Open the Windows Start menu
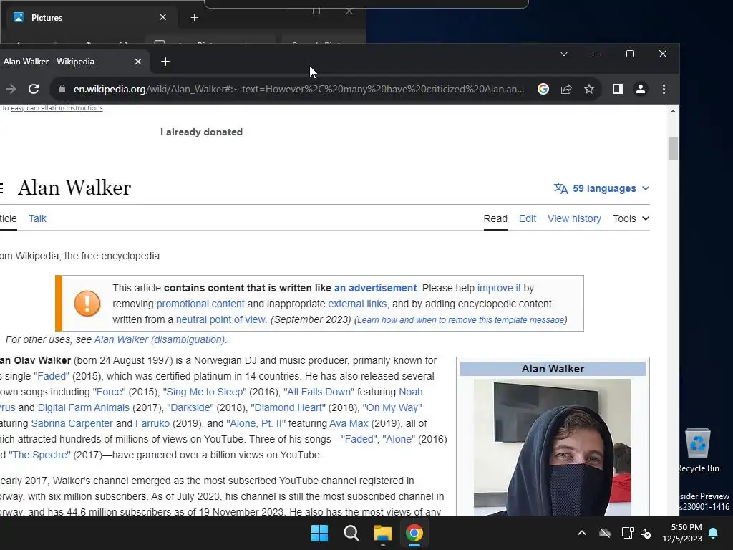This screenshot has height=550, width=733. pos(320,533)
